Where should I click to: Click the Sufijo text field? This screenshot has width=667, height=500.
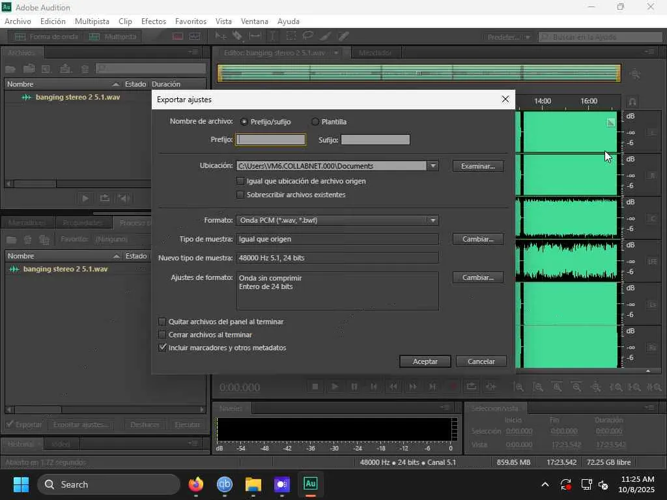[375, 140]
